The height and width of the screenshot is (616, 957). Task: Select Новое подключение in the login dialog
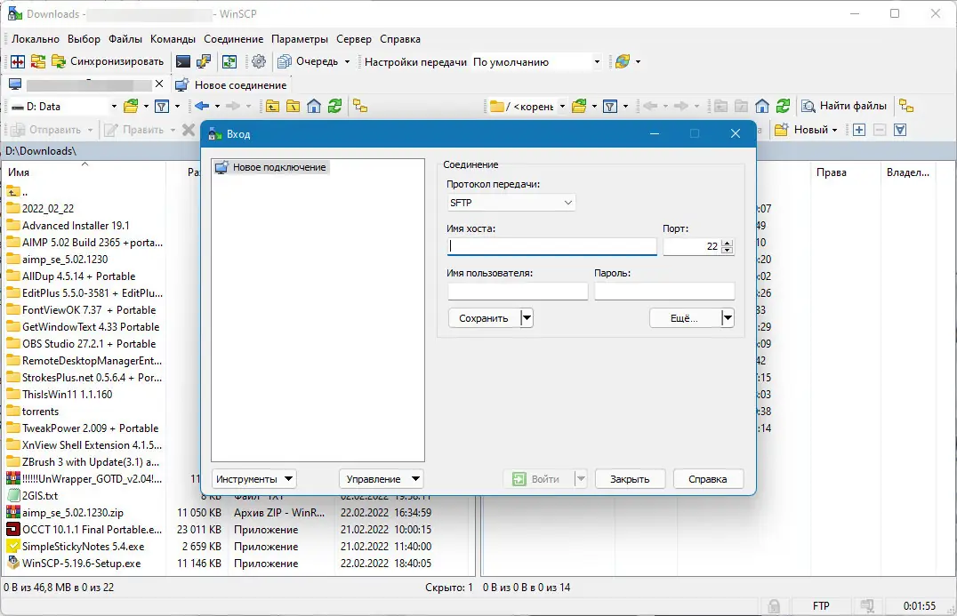coord(271,167)
